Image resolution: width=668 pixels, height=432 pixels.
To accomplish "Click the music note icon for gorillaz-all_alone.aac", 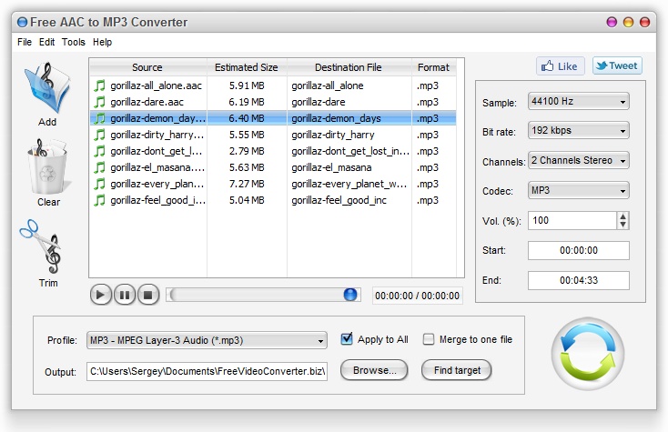I will click(x=99, y=85).
